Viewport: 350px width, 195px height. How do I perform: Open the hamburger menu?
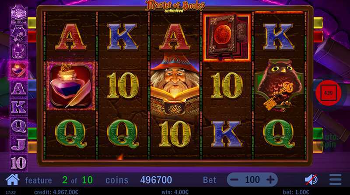tap(335, 180)
